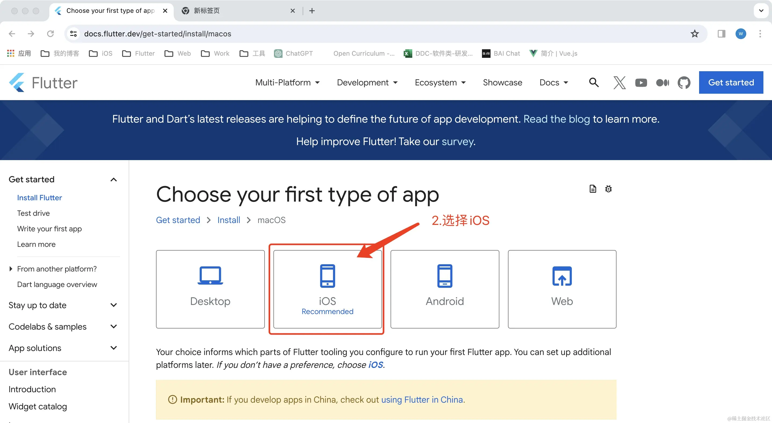772x423 pixels.
Task: Expand the Stay up to date section
Action: 114,305
